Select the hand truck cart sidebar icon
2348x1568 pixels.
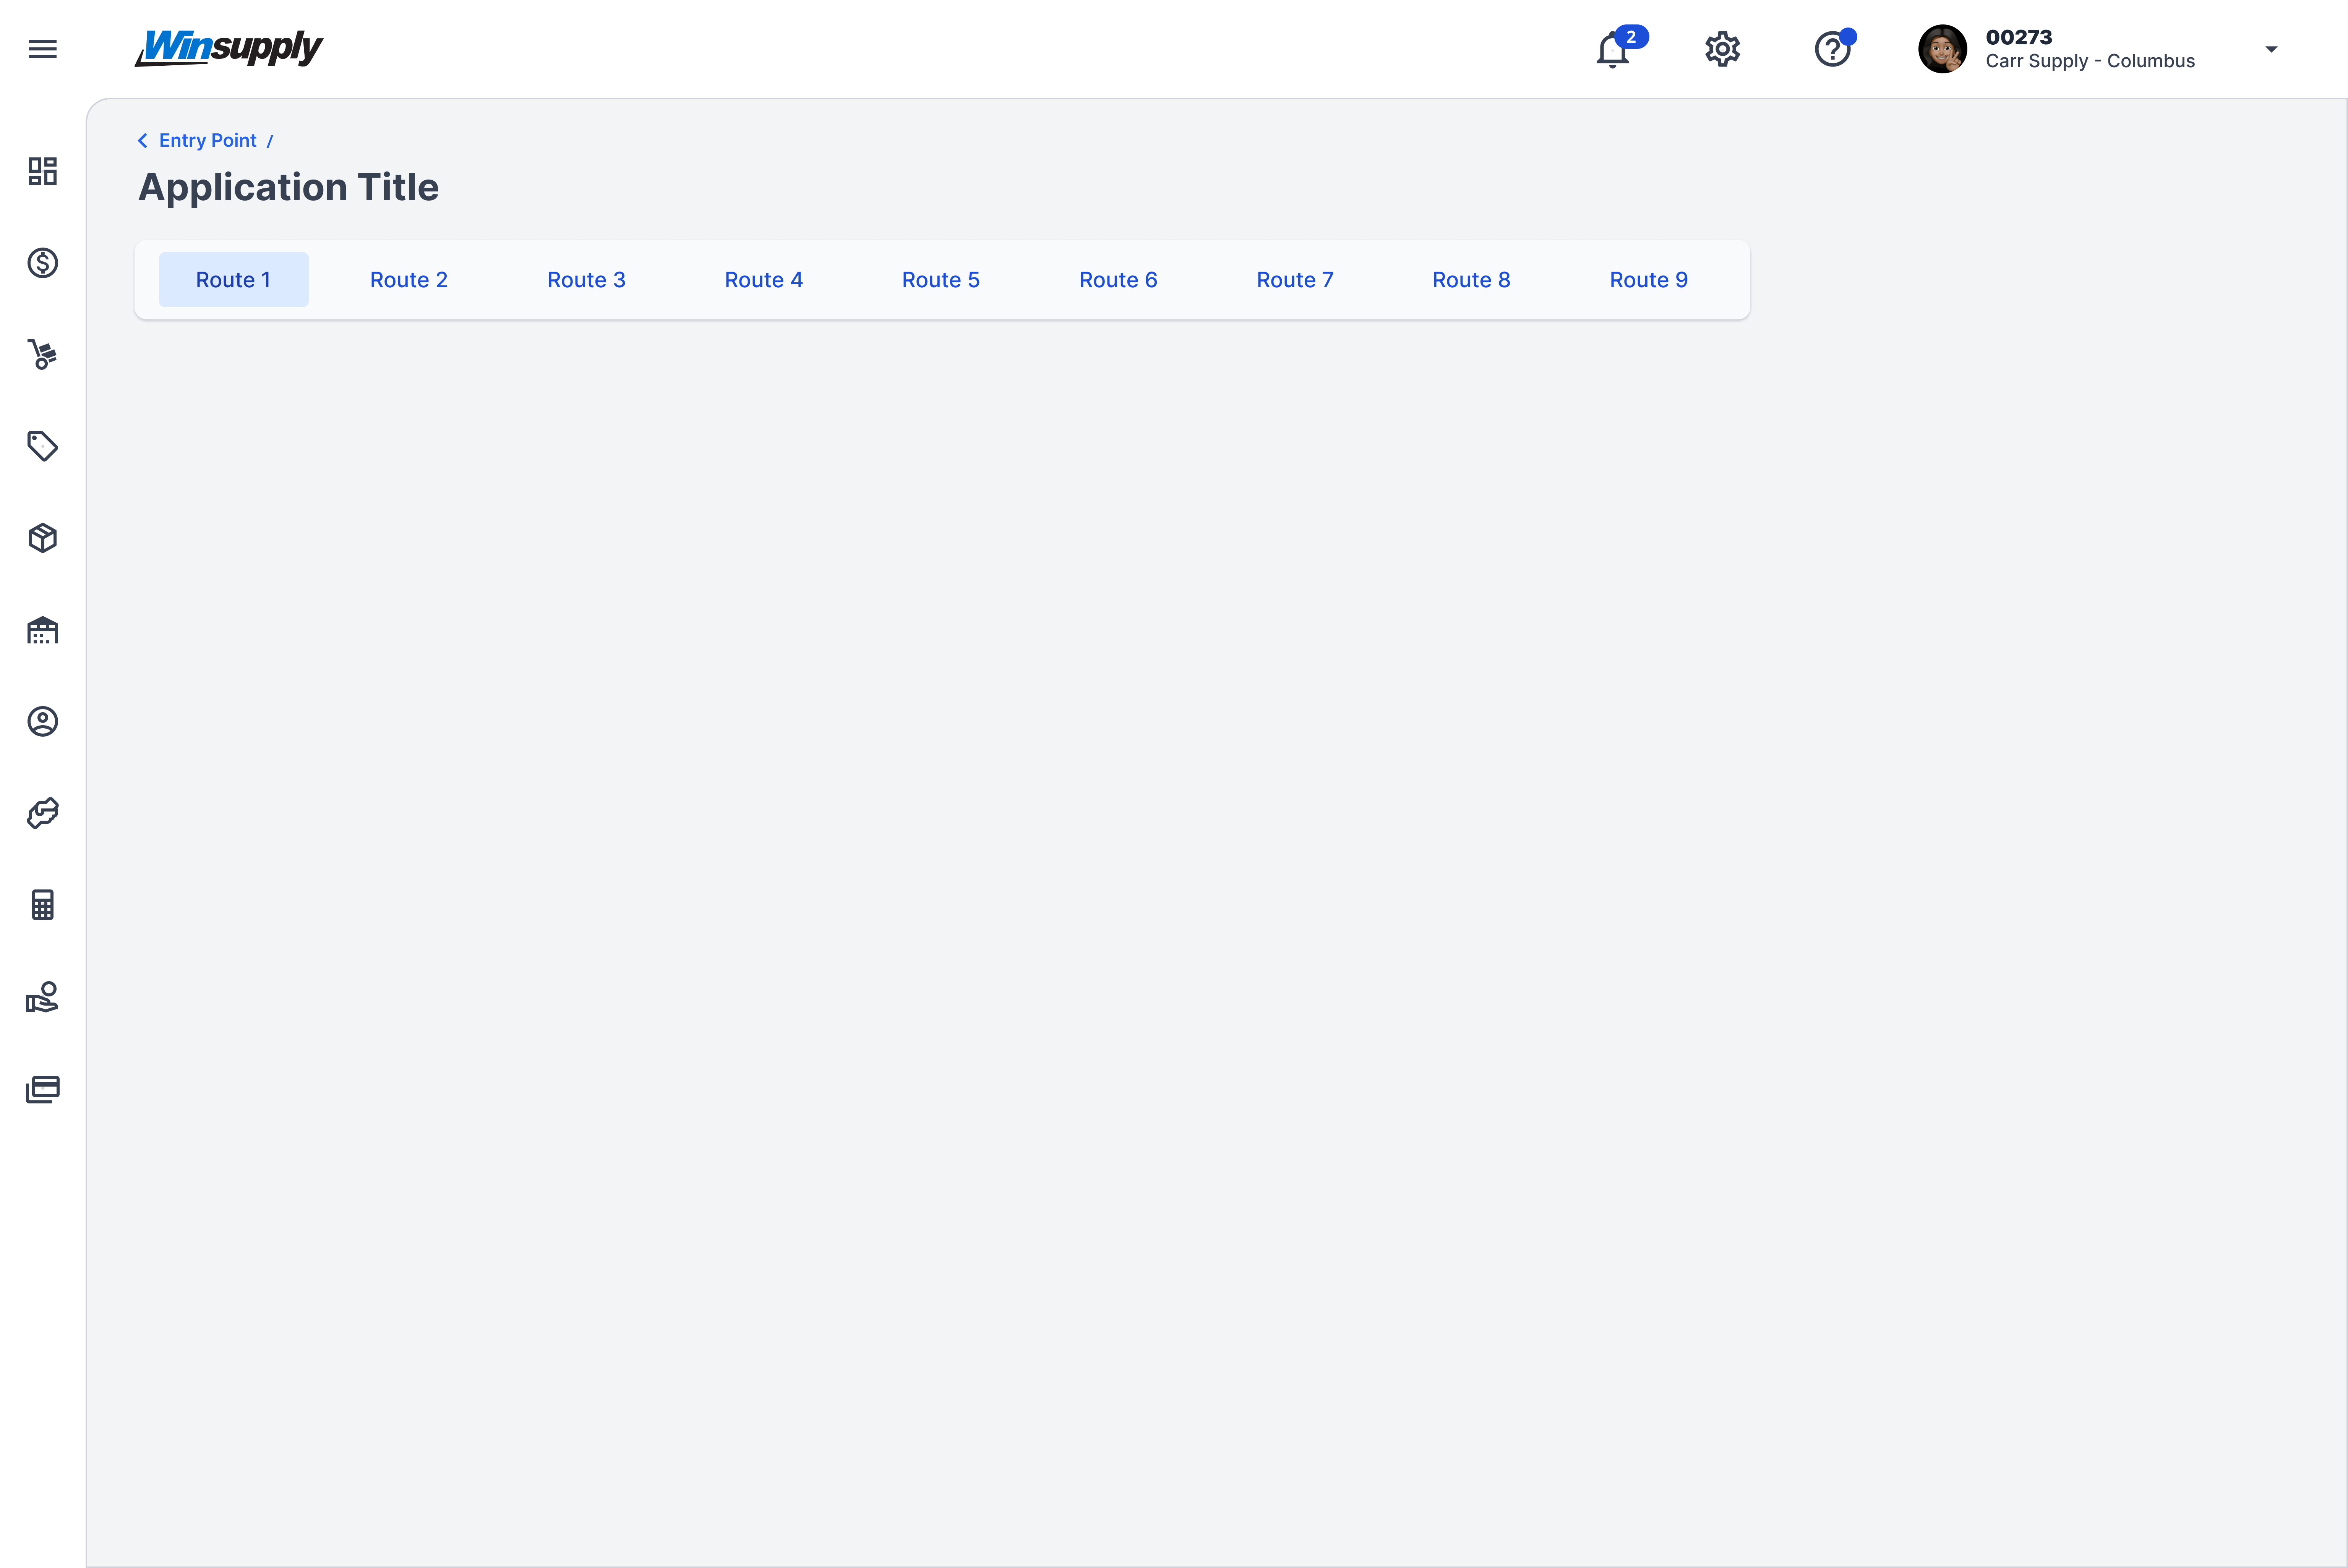pyautogui.click(x=42, y=354)
